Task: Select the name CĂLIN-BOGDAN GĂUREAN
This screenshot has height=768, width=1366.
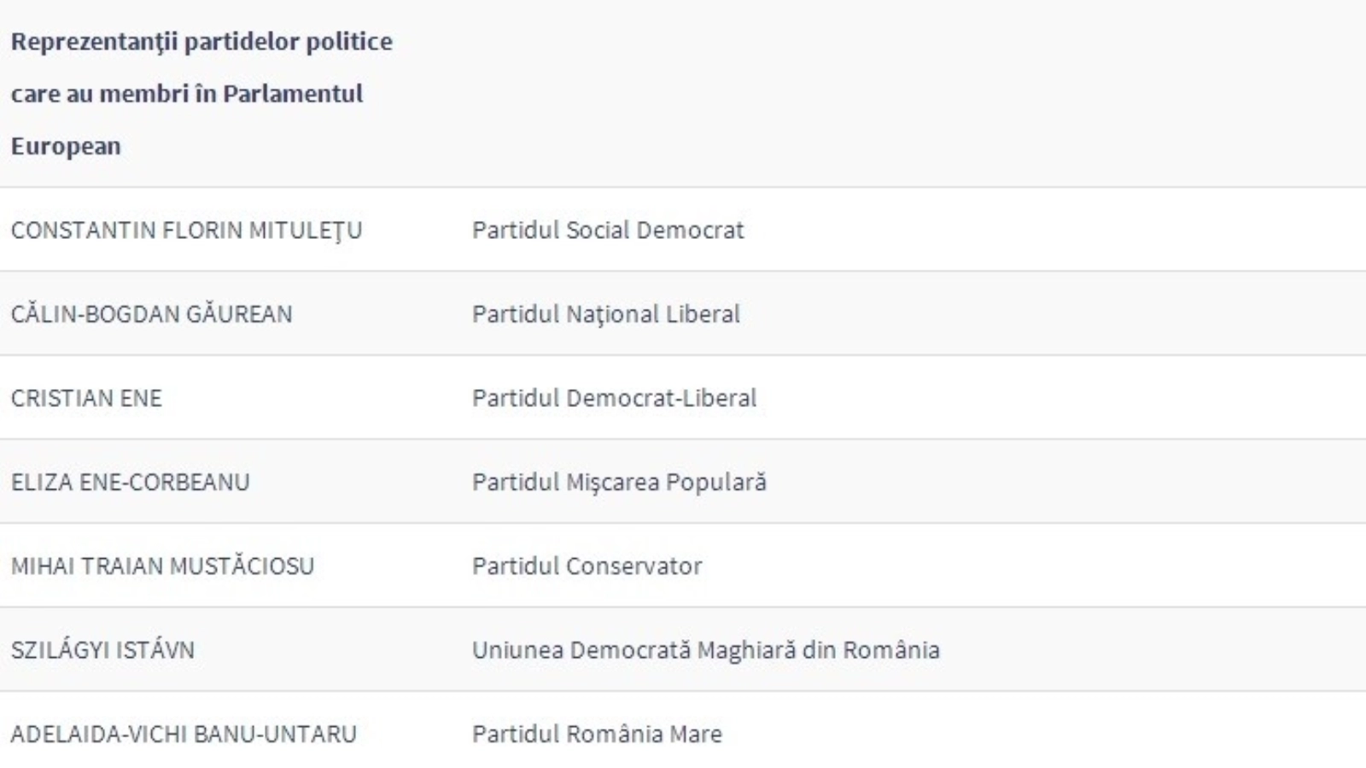Action: (x=151, y=314)
